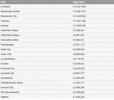Click West Ham United entry
Screen dimensions: 114x100
click(9, 30)
